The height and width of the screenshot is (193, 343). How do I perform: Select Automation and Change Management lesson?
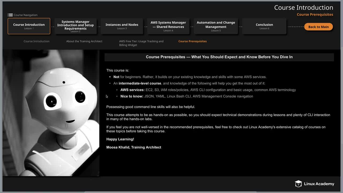point(216,26)
